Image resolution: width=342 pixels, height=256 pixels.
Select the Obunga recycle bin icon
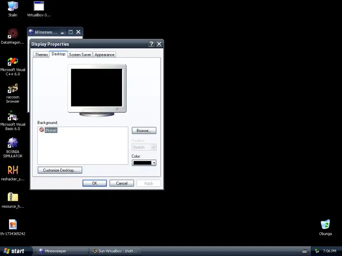point(325,224)
